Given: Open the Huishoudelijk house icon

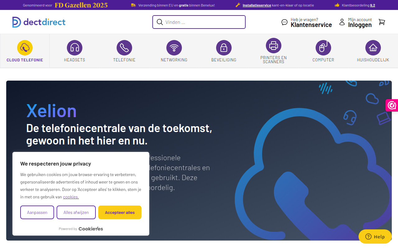Looking at the screenshot, I should click(x=373, y=48).
